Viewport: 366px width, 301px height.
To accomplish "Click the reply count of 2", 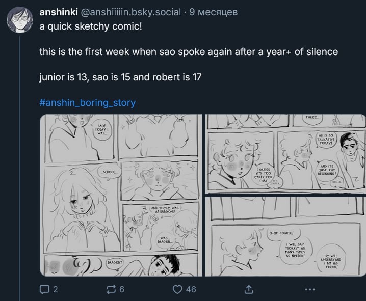I will coord(56,289).
